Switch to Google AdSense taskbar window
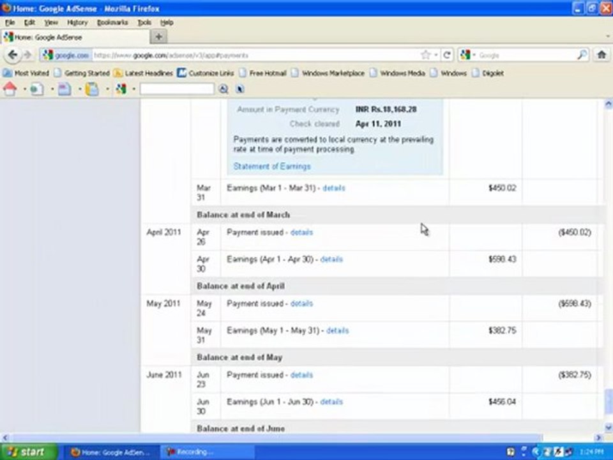Screen dimensions: 613x460 111,452
